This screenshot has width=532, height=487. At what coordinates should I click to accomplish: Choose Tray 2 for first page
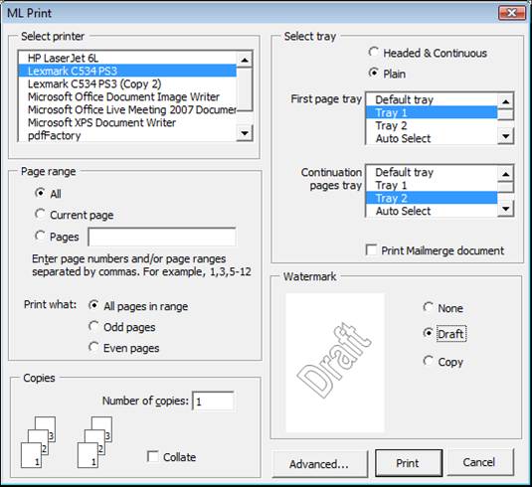click(x=432, y=125)
